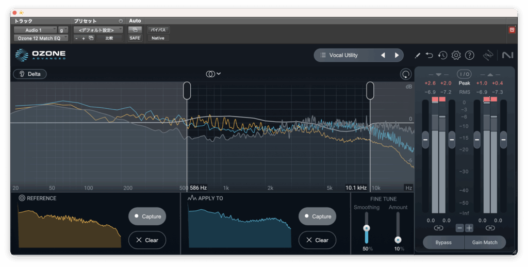The height and width of the screenshot is (267, 528).
Task: Click the help question mark icon
Action: click(x=469, y=55)
